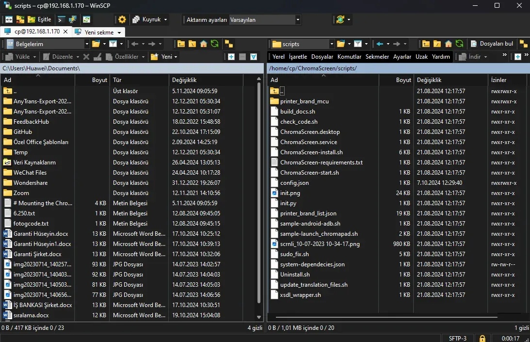
Task: Sort remote files by İzinler column
Action: 507,80
